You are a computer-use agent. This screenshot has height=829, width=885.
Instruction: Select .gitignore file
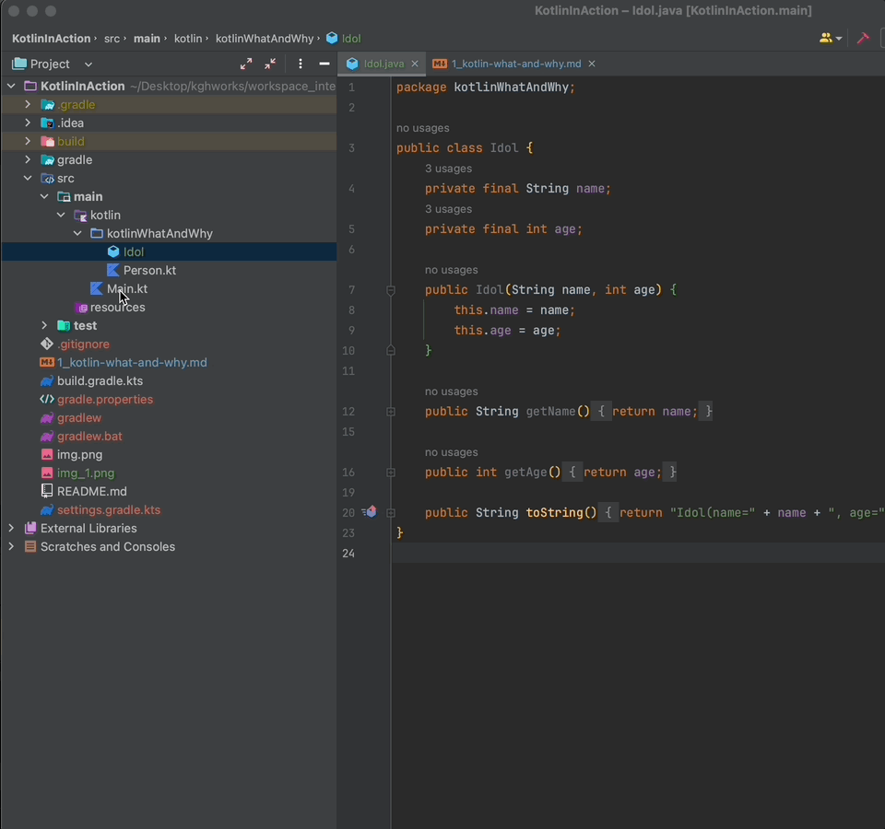(x=83, y=344)
